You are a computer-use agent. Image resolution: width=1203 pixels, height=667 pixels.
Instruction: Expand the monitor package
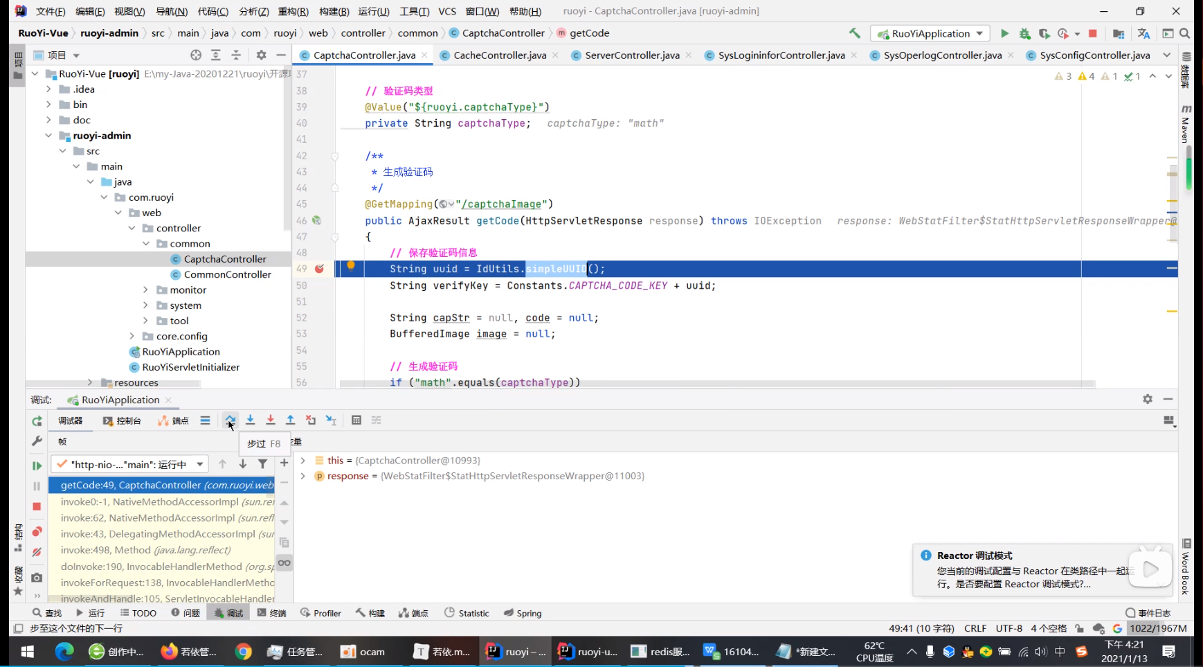[145, 290]
